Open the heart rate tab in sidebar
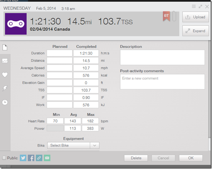Screen dimensions: 212x169 5,75
